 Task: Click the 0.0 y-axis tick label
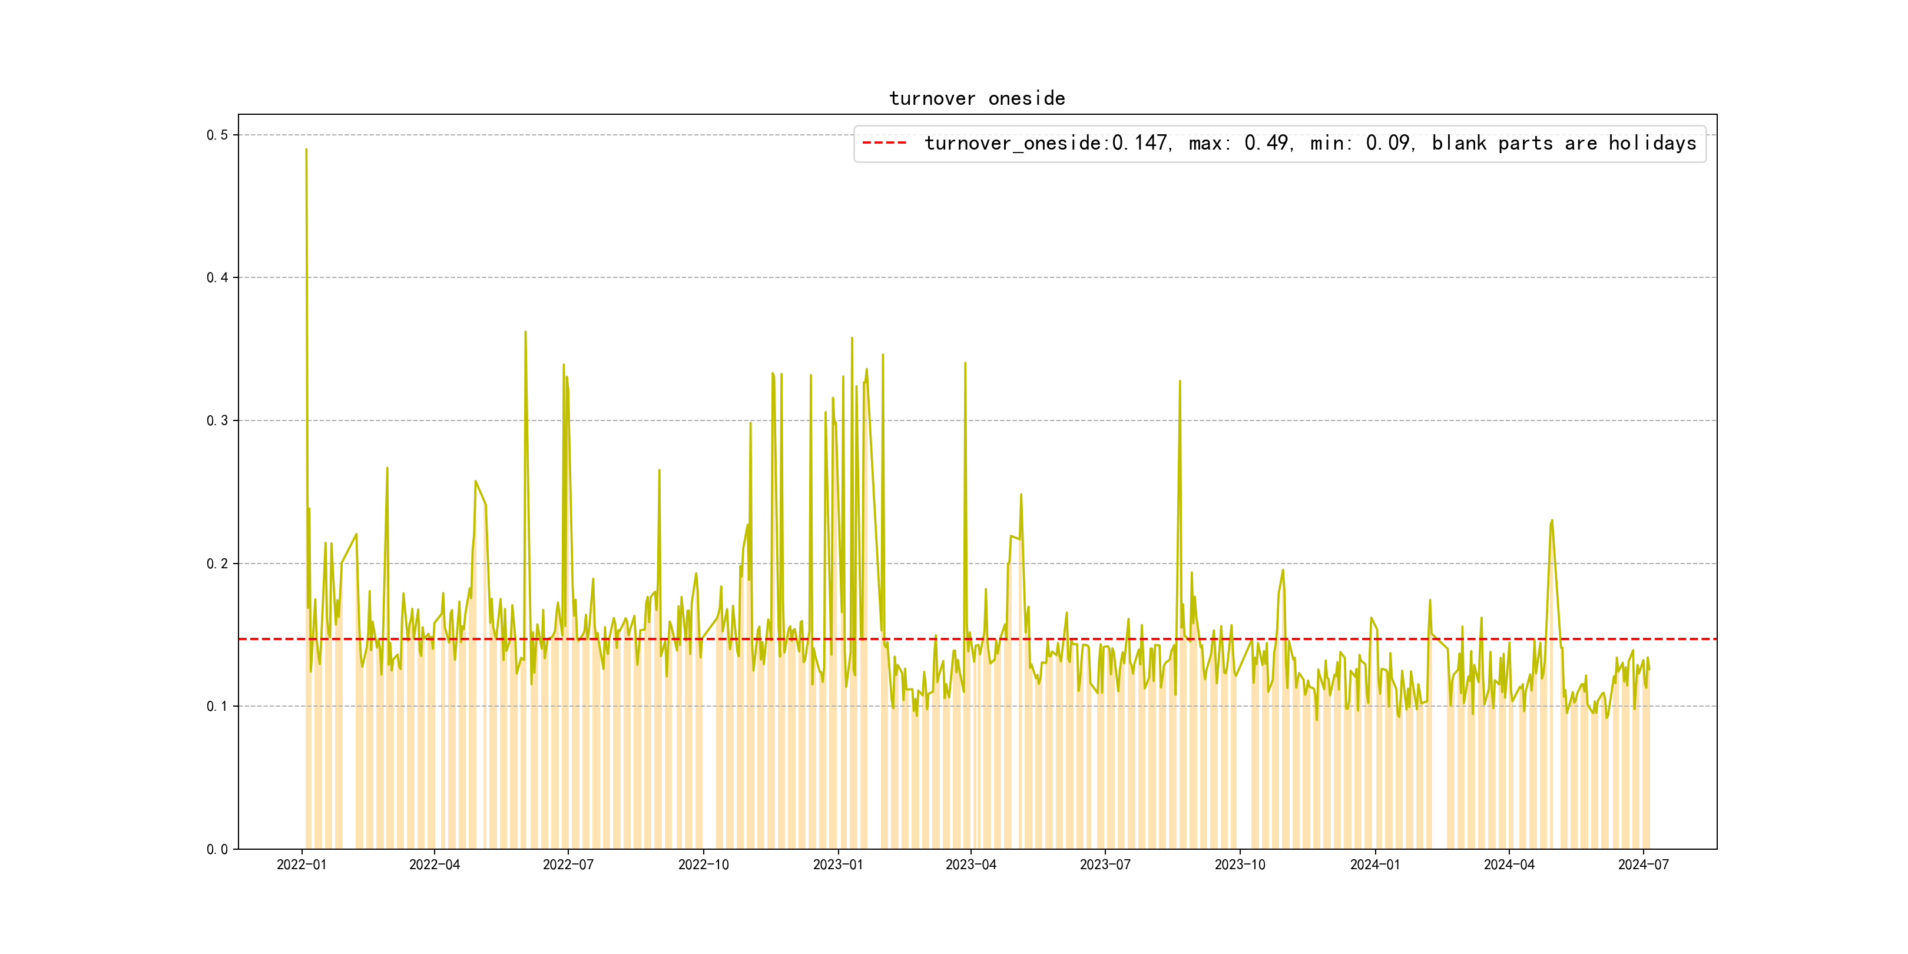(217, 850)
